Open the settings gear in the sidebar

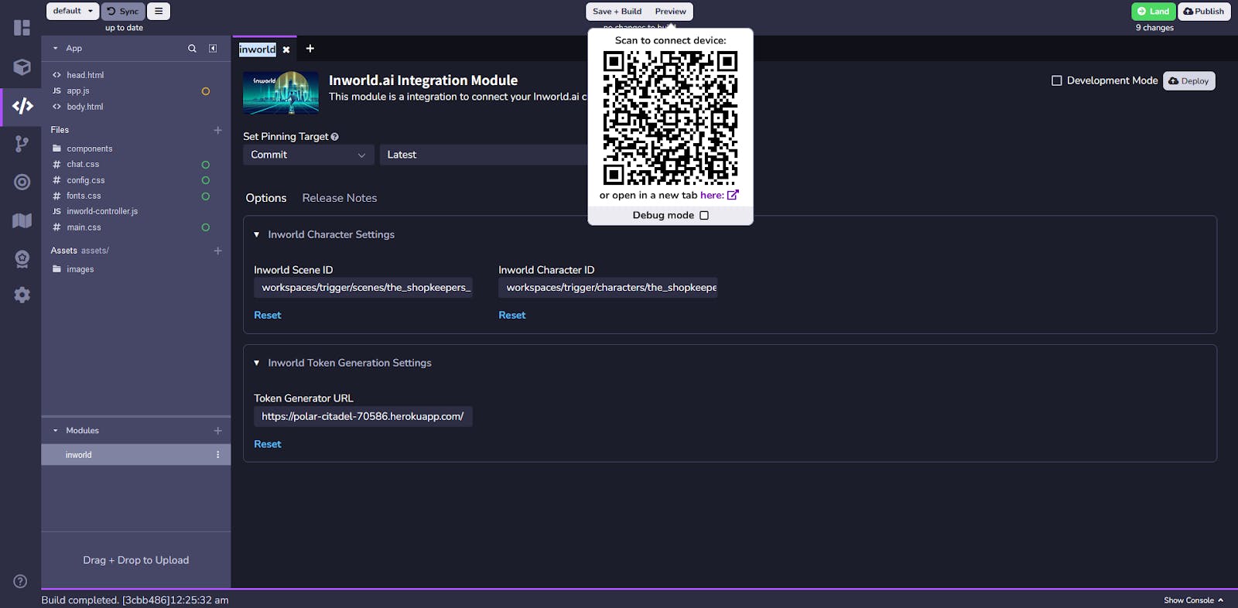(22, 295)
